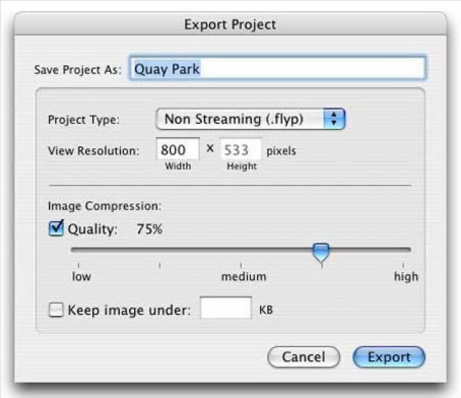
Task: Click the high end of quality slider
Action: (x=403, y=250)
